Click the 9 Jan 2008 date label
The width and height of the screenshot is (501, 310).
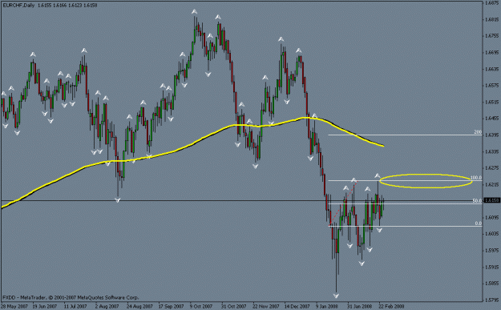(327, 306)
